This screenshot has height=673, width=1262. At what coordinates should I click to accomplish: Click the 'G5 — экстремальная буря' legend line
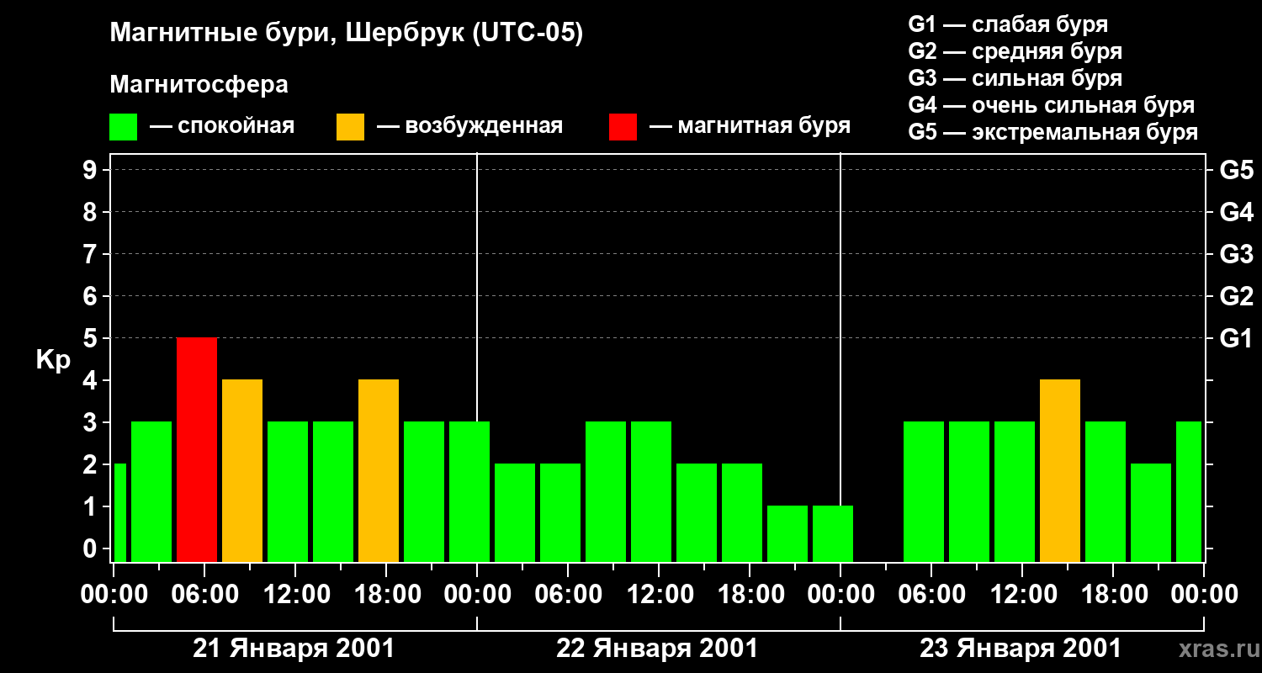[x=1053, y=132]
